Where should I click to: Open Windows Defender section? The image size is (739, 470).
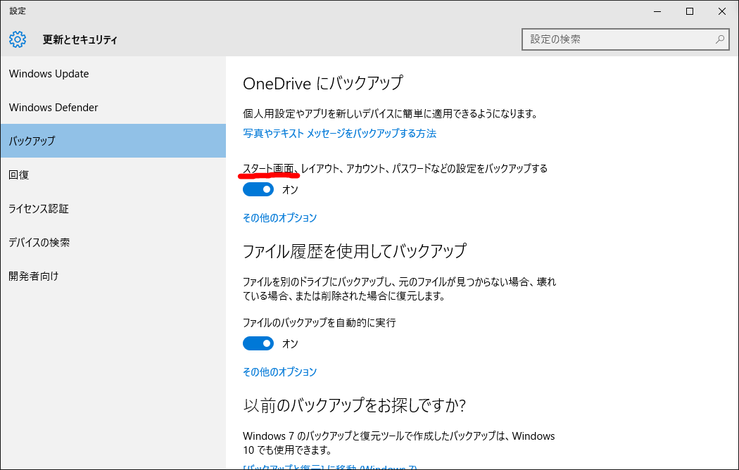[x=113, y=108]
